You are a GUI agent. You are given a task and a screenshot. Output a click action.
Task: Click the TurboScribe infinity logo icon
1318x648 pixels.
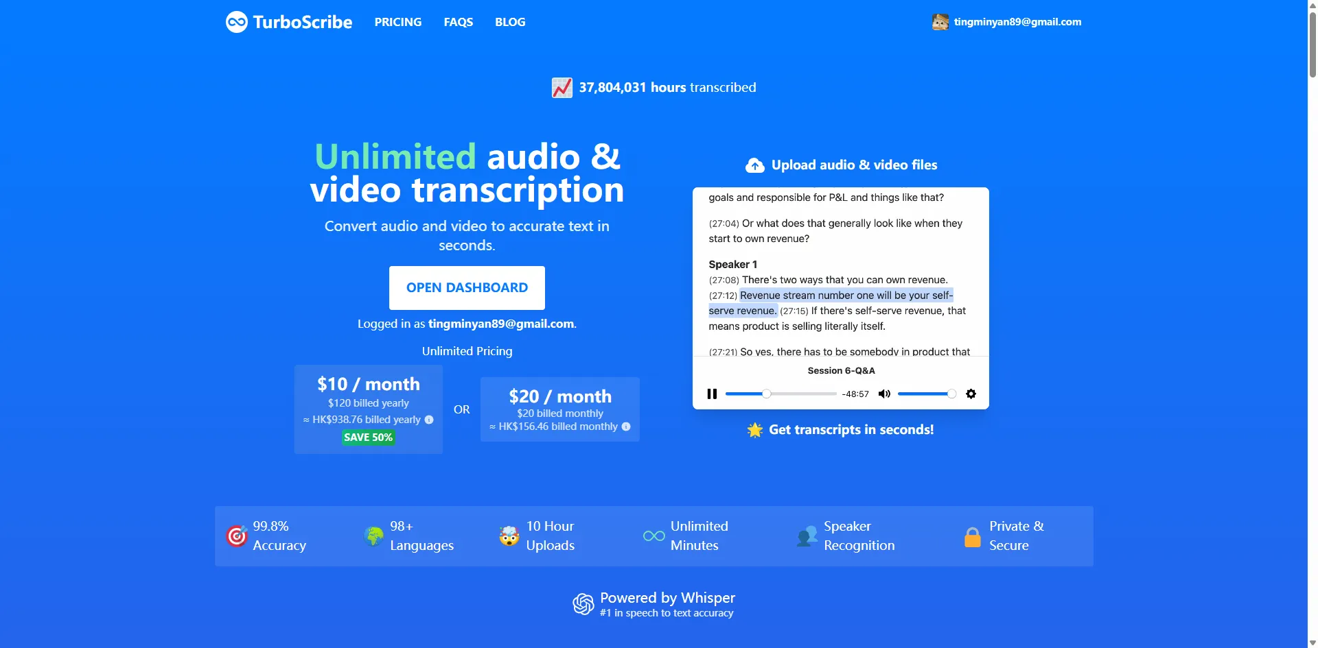pos(236,22)
